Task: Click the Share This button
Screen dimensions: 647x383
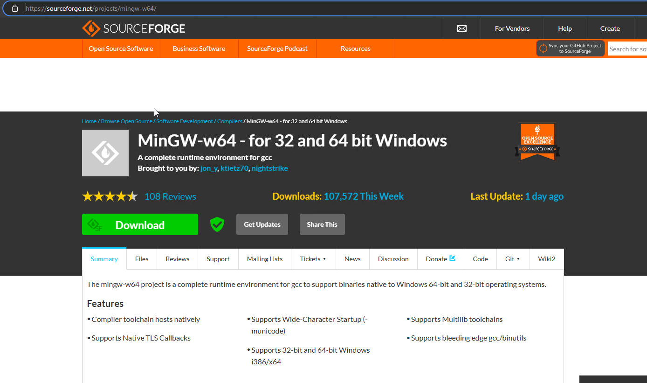Action: click(x=322, y=224)
